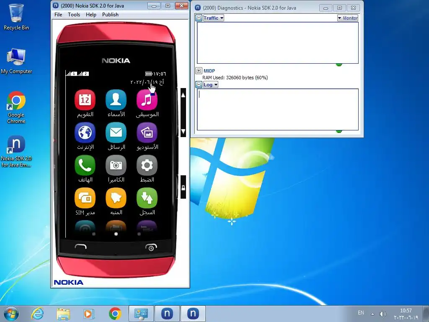Click the green resize grip under Log box

[x=339, y=131]
